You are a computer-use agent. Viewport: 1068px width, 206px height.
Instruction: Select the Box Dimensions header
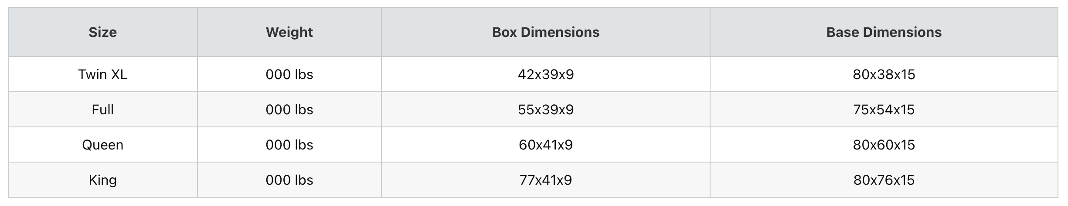pyautogui.click(x=546, y=32)
